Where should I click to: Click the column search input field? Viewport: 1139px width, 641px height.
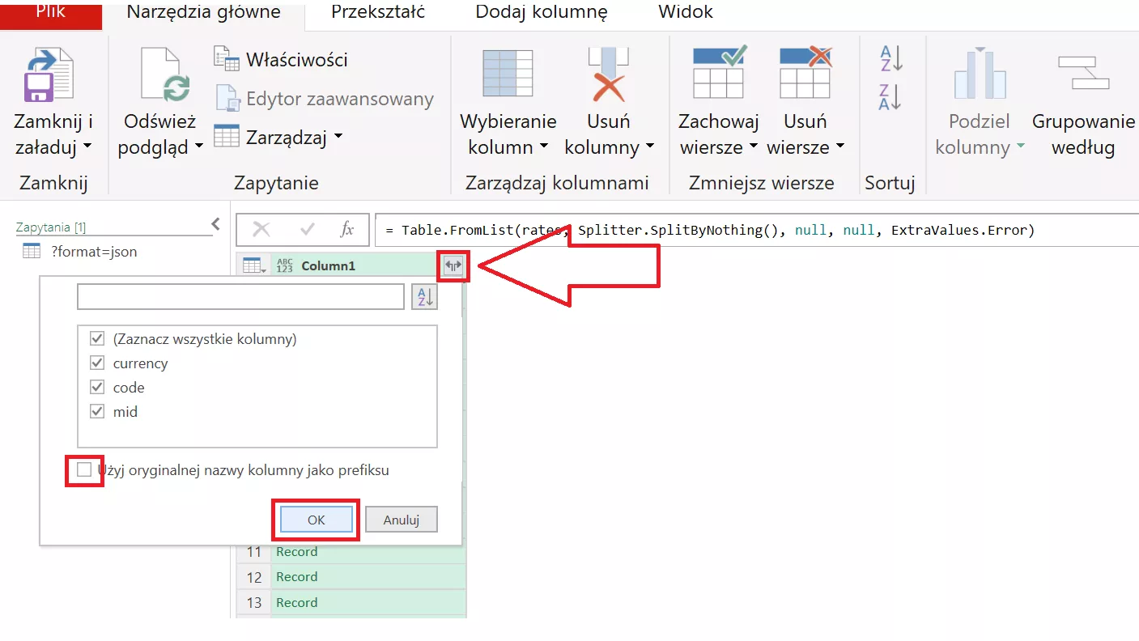point(240,297)
